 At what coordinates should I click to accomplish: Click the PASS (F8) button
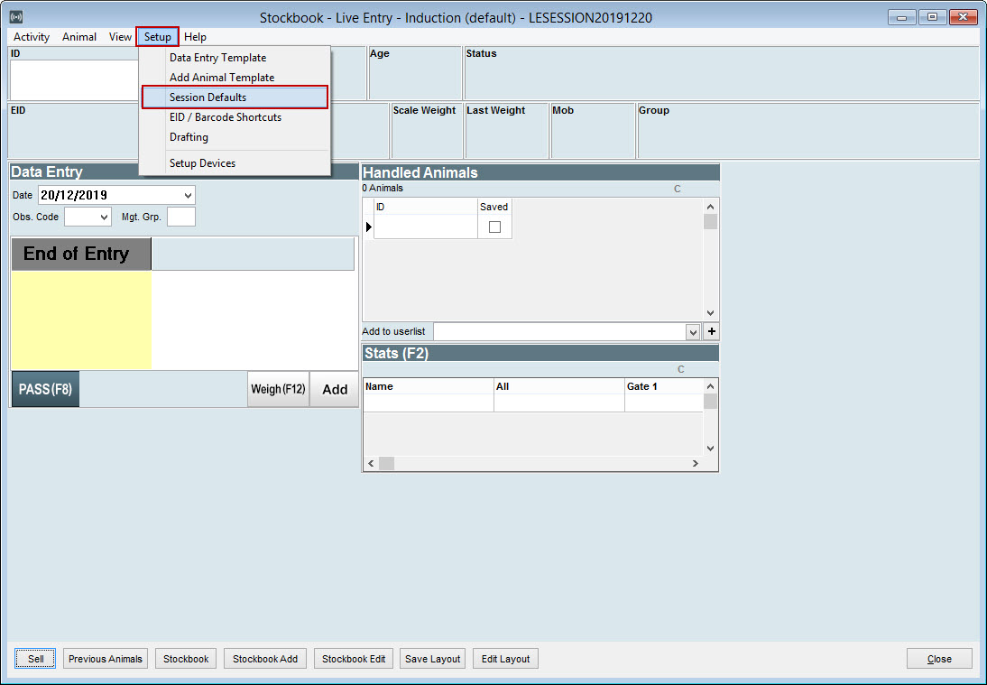pyautogui.click(x=45, y=389)
